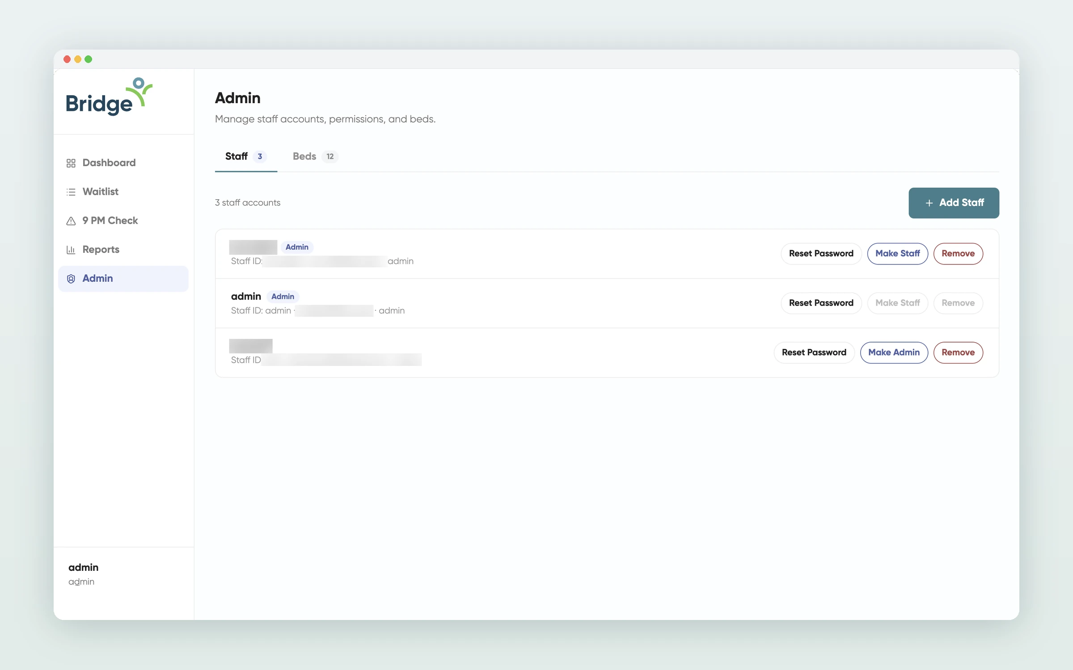The height and width of the screenshot is (670, 1073).
Task: Click the Admin badge beside admin name
Action: [x=283, y=297]
